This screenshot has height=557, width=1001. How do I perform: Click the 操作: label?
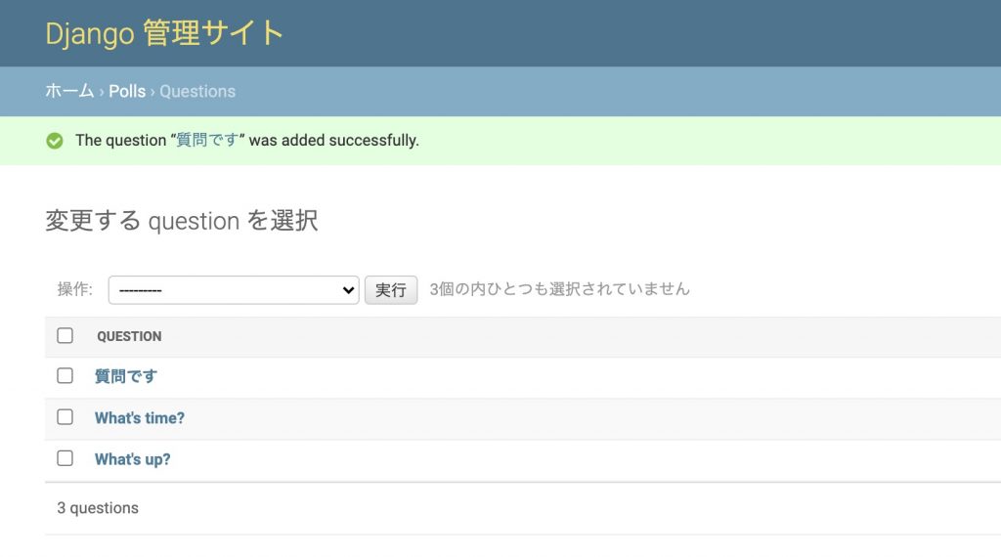(74, 289)
